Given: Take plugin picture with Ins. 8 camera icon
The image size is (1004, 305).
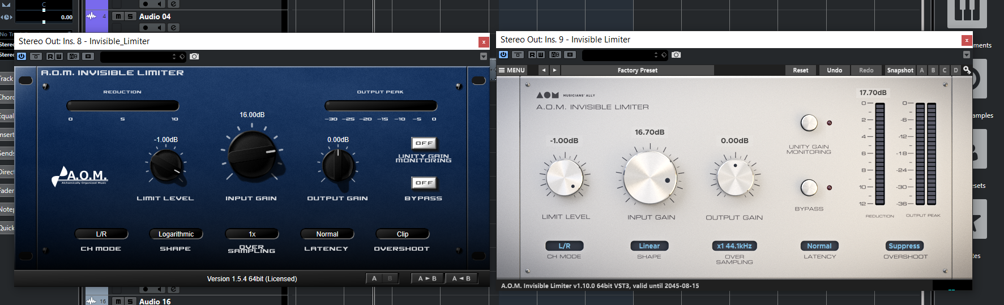Looking at the screenshot, I should pyautogui.click(x=194, y=57).
